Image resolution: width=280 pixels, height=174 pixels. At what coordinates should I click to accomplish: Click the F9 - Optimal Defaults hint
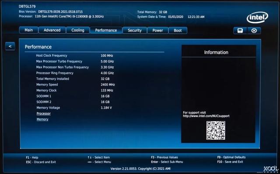pyautogui.click(x=231, y=157)
